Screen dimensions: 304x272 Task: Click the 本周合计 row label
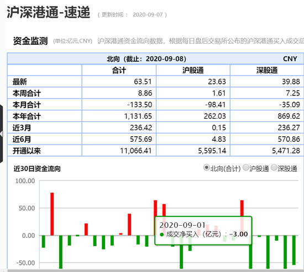(x=27, y=93)
